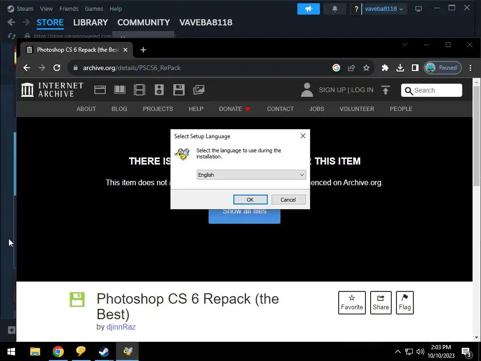Viewport: 481px width, 361px height.
Task: Close the Select Setup Language dialog
Action: [x=303, y=136]
